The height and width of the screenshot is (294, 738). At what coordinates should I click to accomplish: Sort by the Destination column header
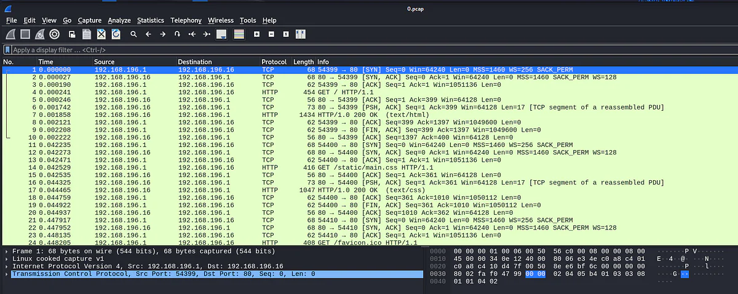tap(217, 62)
